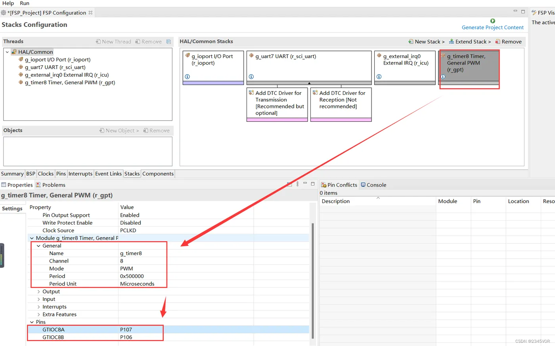Click the info icon on g_timer8 stack box
This screenshot has height=346, width=555.
point(443,77)
